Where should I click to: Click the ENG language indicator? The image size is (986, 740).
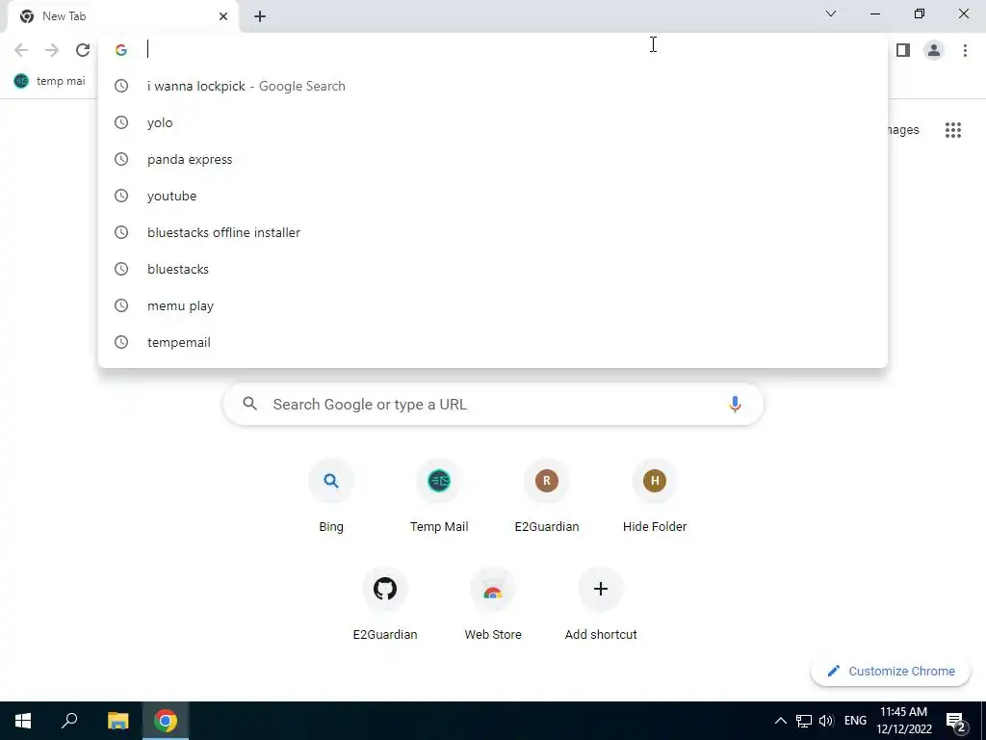[855, 721]
